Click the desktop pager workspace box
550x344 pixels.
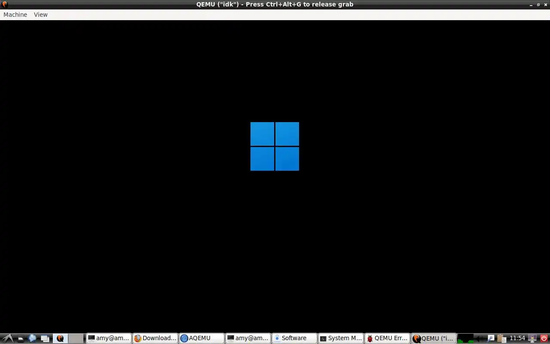(76, 338)
